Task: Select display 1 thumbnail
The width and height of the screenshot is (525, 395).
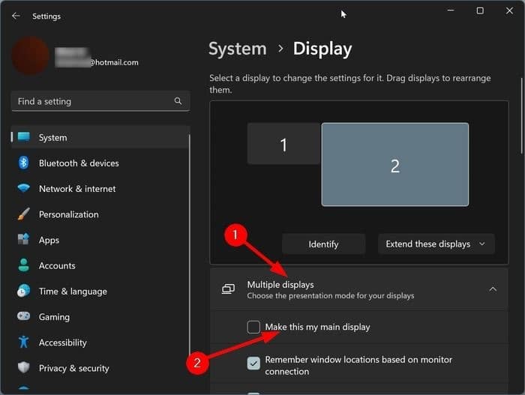Action: click(x=283, y=144)
